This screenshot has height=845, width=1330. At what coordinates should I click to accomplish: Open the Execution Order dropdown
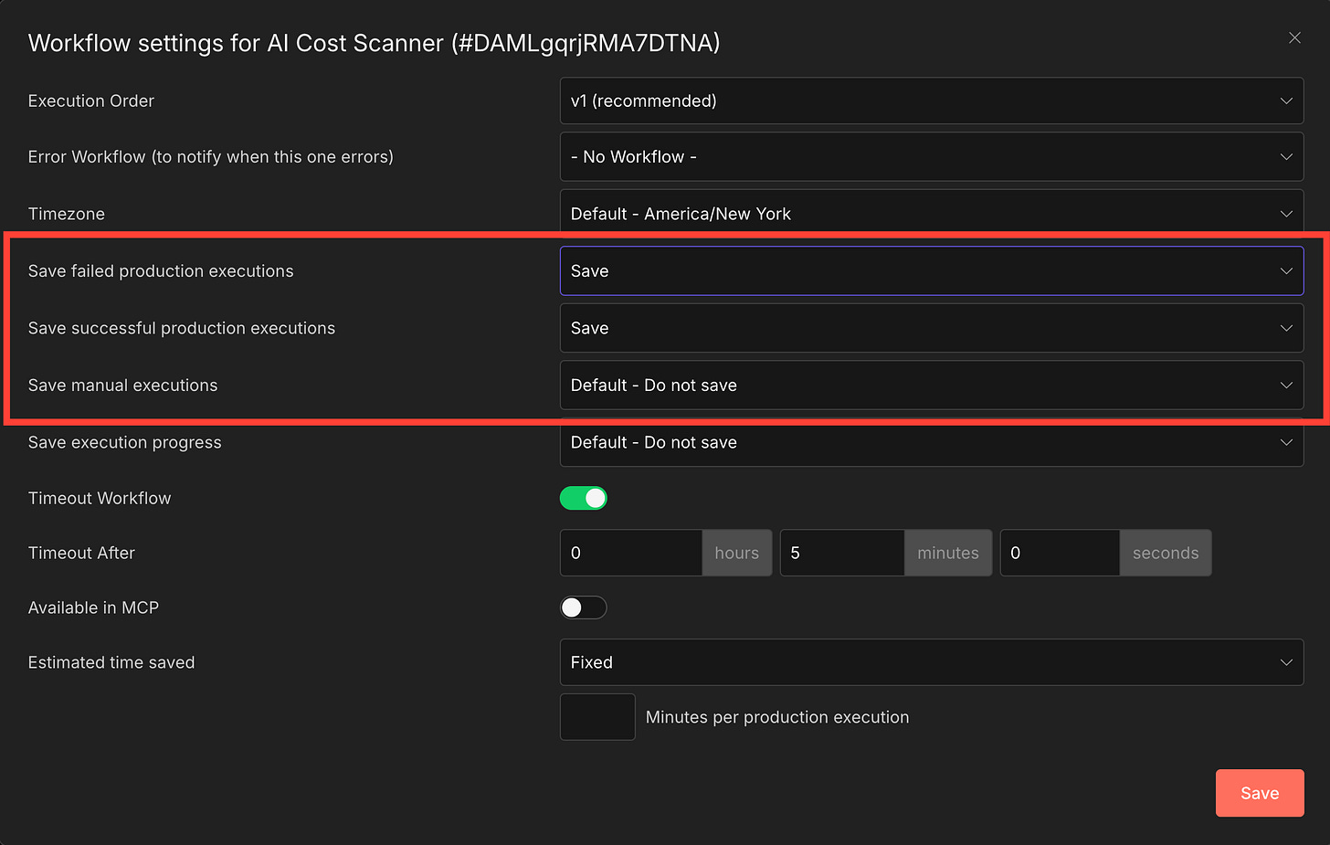pos(932,100)
